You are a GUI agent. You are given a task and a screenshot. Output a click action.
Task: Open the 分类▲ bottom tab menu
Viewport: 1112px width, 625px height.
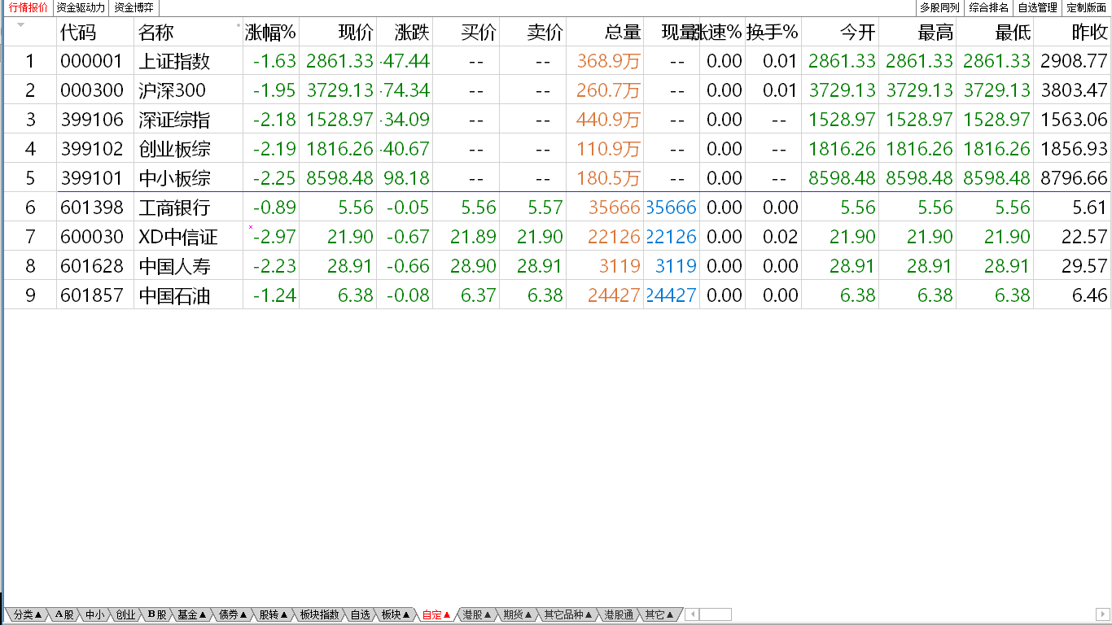(28, 614)
